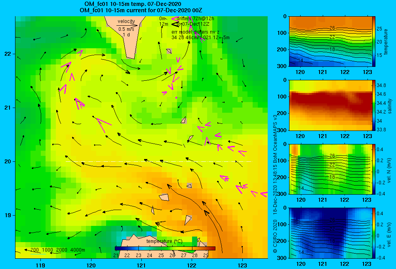Image resolution: width=396 pixels, height=269 pixels.
Task: Click the 'temperature (°C)' colorbar label
Action: (x=164, y=241)
